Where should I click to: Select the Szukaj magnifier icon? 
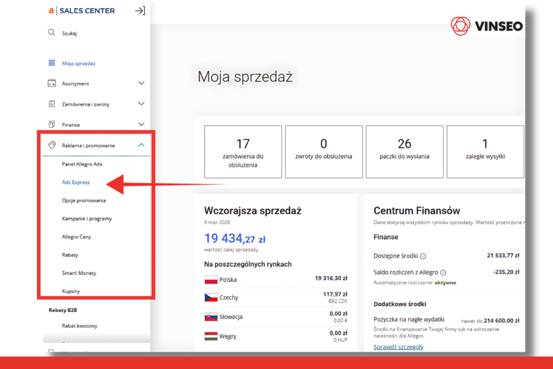pyautogui.click(x=51, y=32)
